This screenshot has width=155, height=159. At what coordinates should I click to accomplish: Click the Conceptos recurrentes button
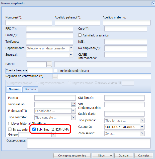click(72, 156)
